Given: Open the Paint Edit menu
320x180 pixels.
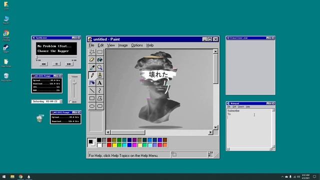Looking at the screenshot, I should coord(100,45).
